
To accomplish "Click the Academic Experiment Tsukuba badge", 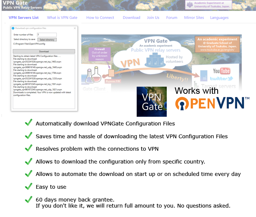I will (x=209, y=5).
